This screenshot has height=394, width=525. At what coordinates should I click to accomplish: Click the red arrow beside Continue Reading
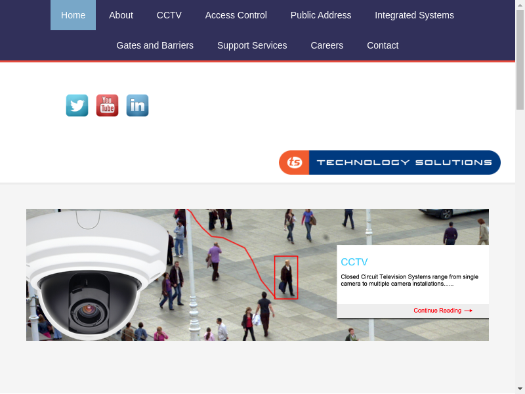(x=468, y=311)
